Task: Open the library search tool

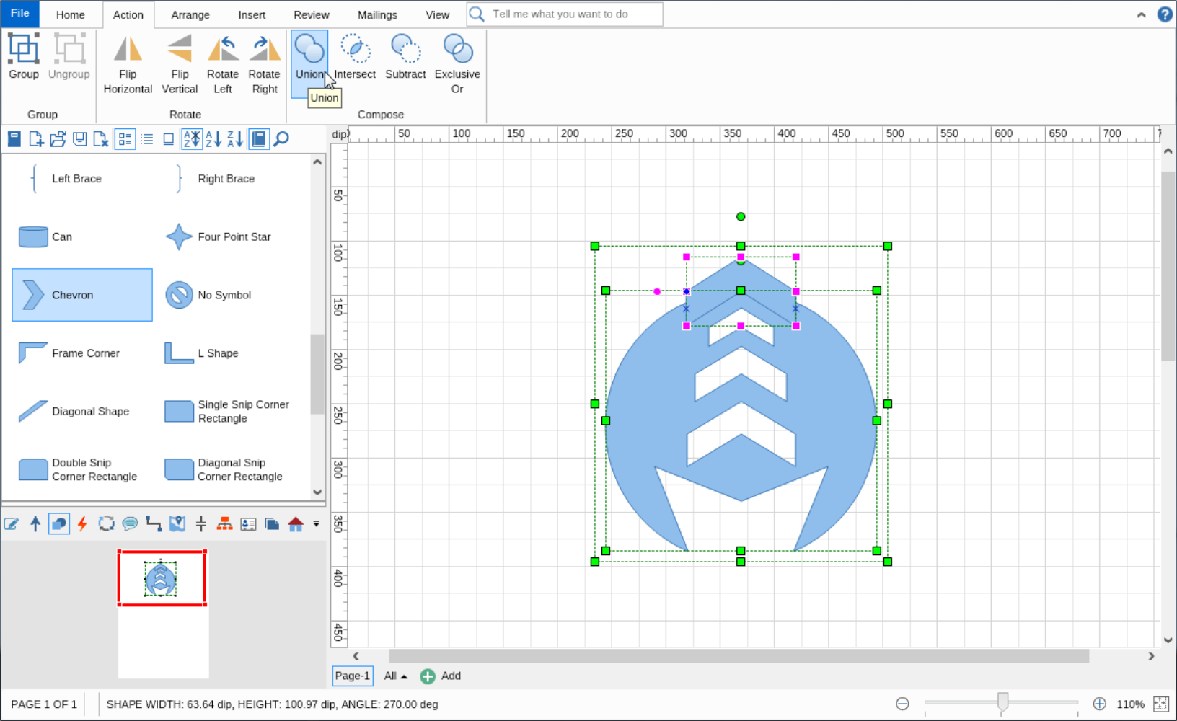Action: [x=281, y=138]
